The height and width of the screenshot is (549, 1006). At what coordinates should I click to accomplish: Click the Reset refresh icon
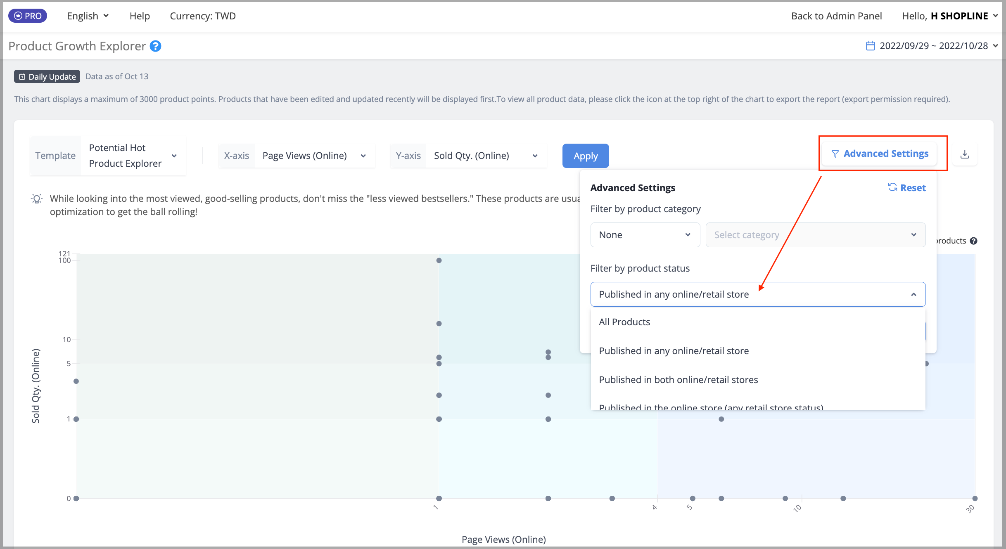[892, 187]
